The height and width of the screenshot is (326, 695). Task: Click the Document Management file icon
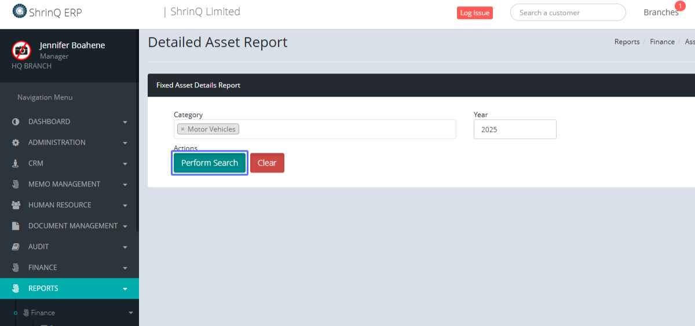point(16,226)
